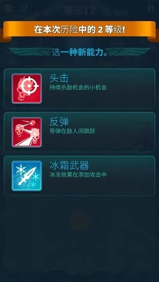Tap the 选一种新能力 heading text
Screen dimensions: 159x282
(80, 52)
